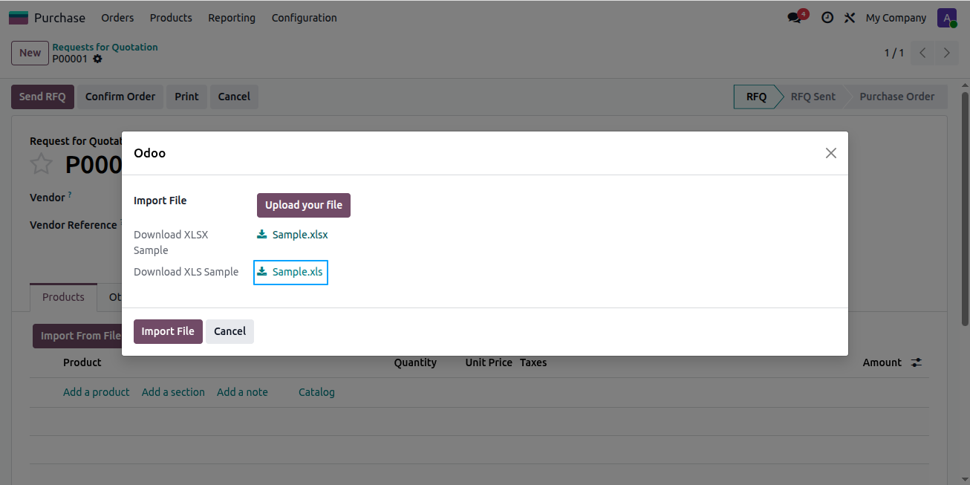Open column settings icon near Amount
Screen dimensions: 970x485
(917, 362)
